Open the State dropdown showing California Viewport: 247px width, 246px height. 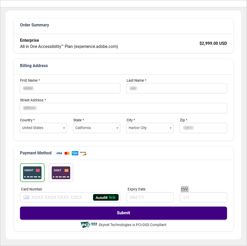tap(96, 128)
